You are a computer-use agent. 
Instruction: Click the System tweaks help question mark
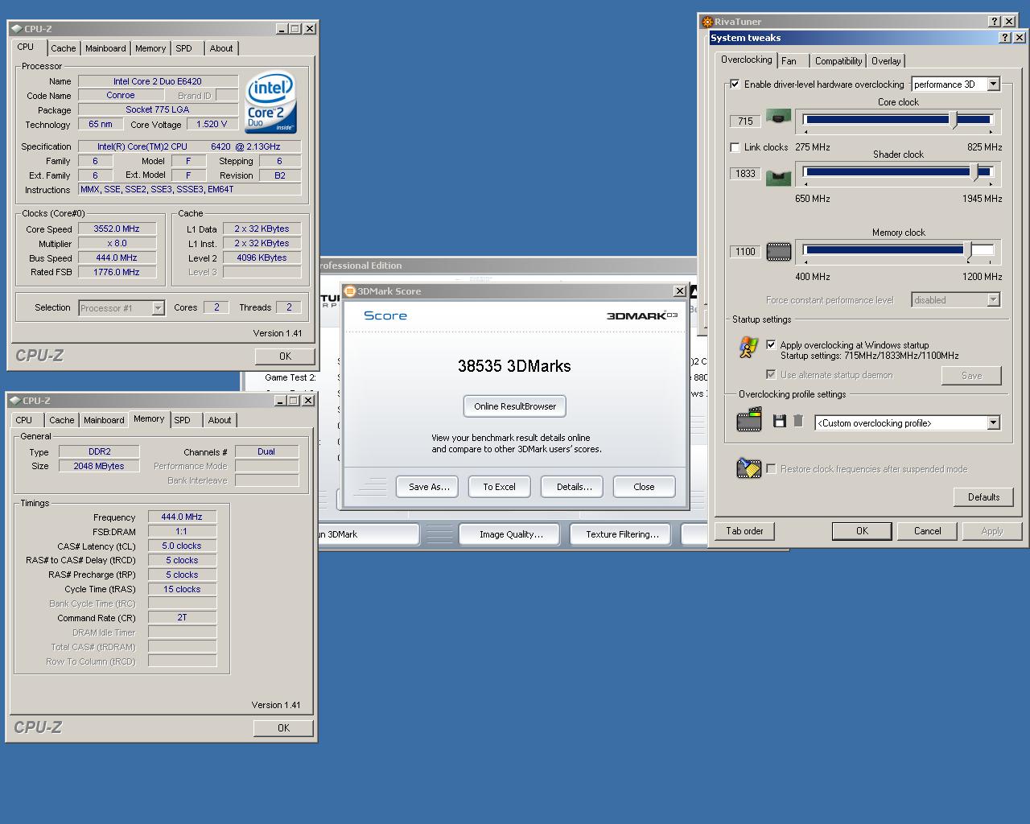click(x=1006, y=38)
